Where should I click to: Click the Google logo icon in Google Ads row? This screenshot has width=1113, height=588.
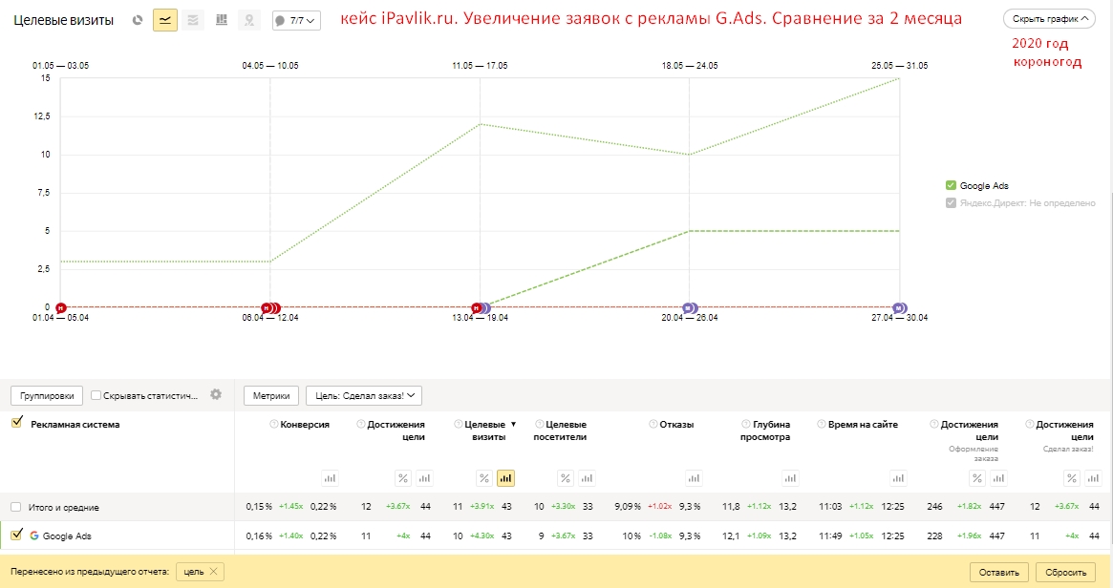click(x=34, y=535)
